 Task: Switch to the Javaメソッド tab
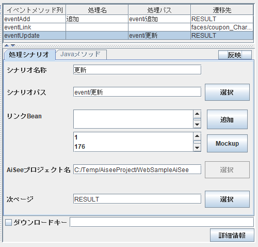pyautogui.click(x=81, y=54)
